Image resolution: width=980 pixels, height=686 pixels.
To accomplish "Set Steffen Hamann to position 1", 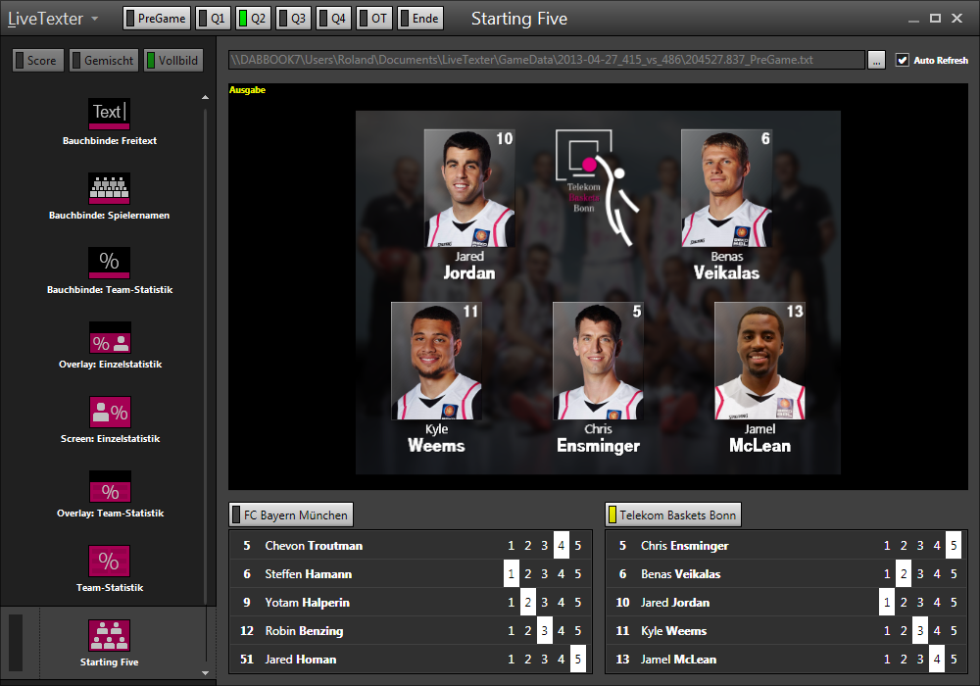I will pyautogui.click(x=512, y=573).
